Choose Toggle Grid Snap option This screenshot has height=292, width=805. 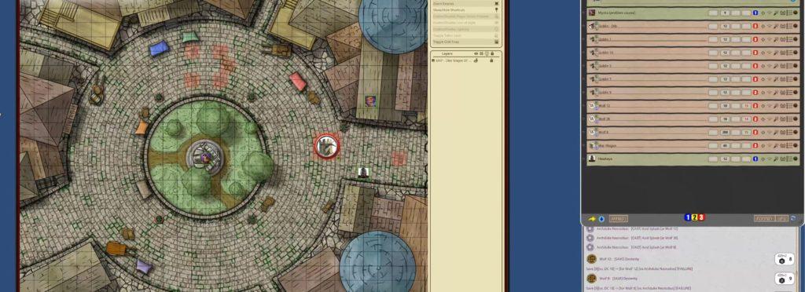(x=465, y=42)
